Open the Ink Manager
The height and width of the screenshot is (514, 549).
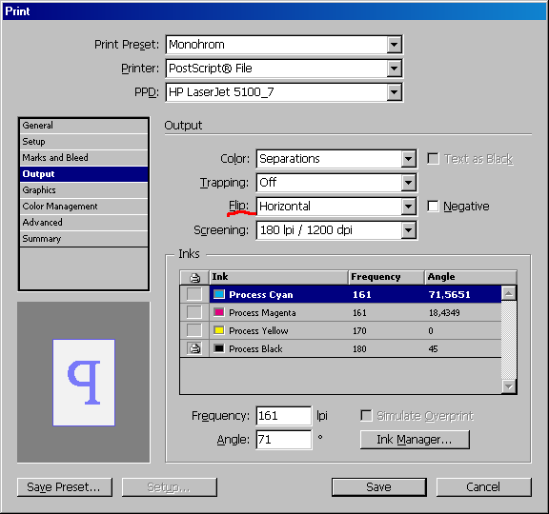click(x=415, y=440)
